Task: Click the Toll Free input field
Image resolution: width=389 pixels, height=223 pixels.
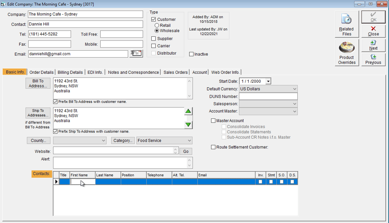Action: [x=122, y=34]
